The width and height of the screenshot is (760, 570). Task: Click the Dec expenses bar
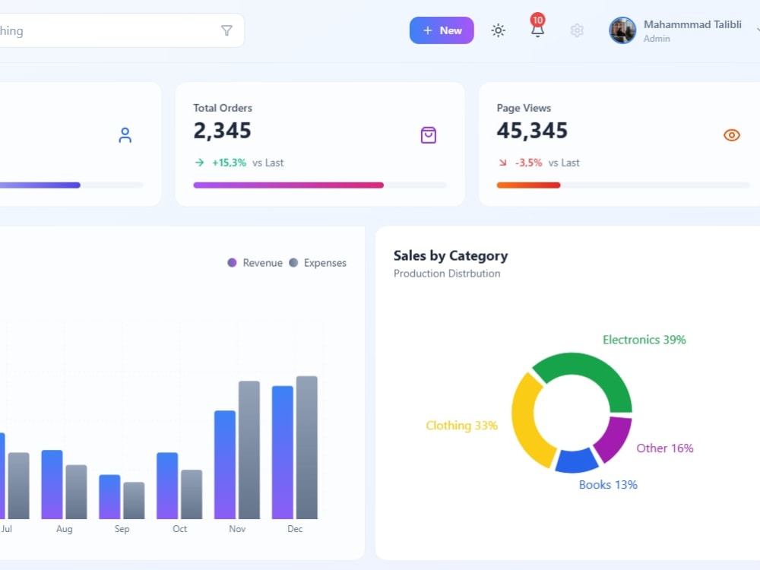click(x=307, y=448)
